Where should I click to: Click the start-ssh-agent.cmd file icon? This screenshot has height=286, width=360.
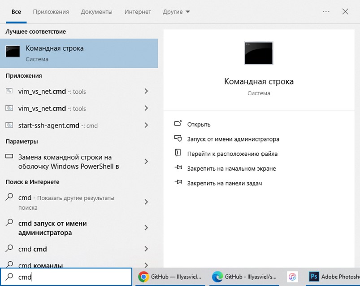pos(9,126)
